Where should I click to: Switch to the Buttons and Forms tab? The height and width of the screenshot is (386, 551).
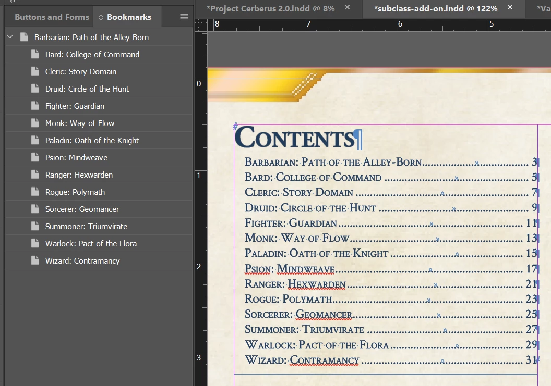(x=52, y=17)
